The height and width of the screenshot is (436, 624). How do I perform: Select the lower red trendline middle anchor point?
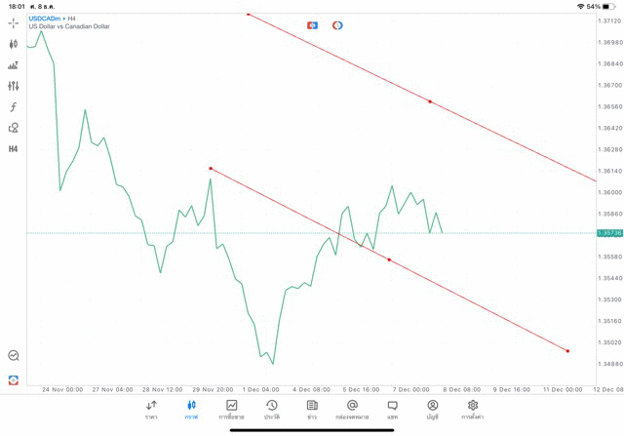[389, 259]
